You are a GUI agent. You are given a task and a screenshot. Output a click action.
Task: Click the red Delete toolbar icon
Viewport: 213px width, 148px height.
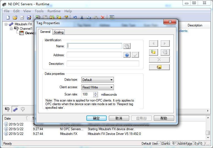103,17
